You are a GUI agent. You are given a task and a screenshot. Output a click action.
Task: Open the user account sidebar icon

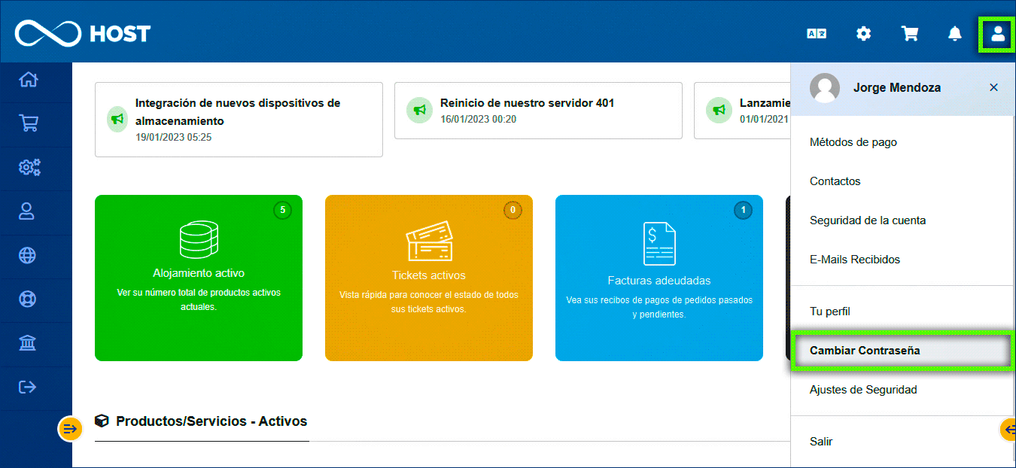28,211
